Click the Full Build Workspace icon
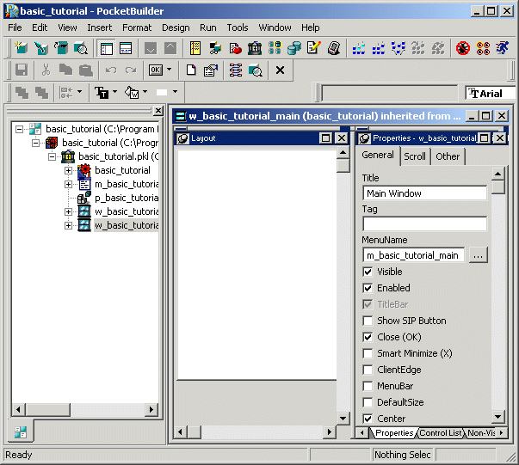Screen dimensions: 519x465 click(x=379, y=48)
